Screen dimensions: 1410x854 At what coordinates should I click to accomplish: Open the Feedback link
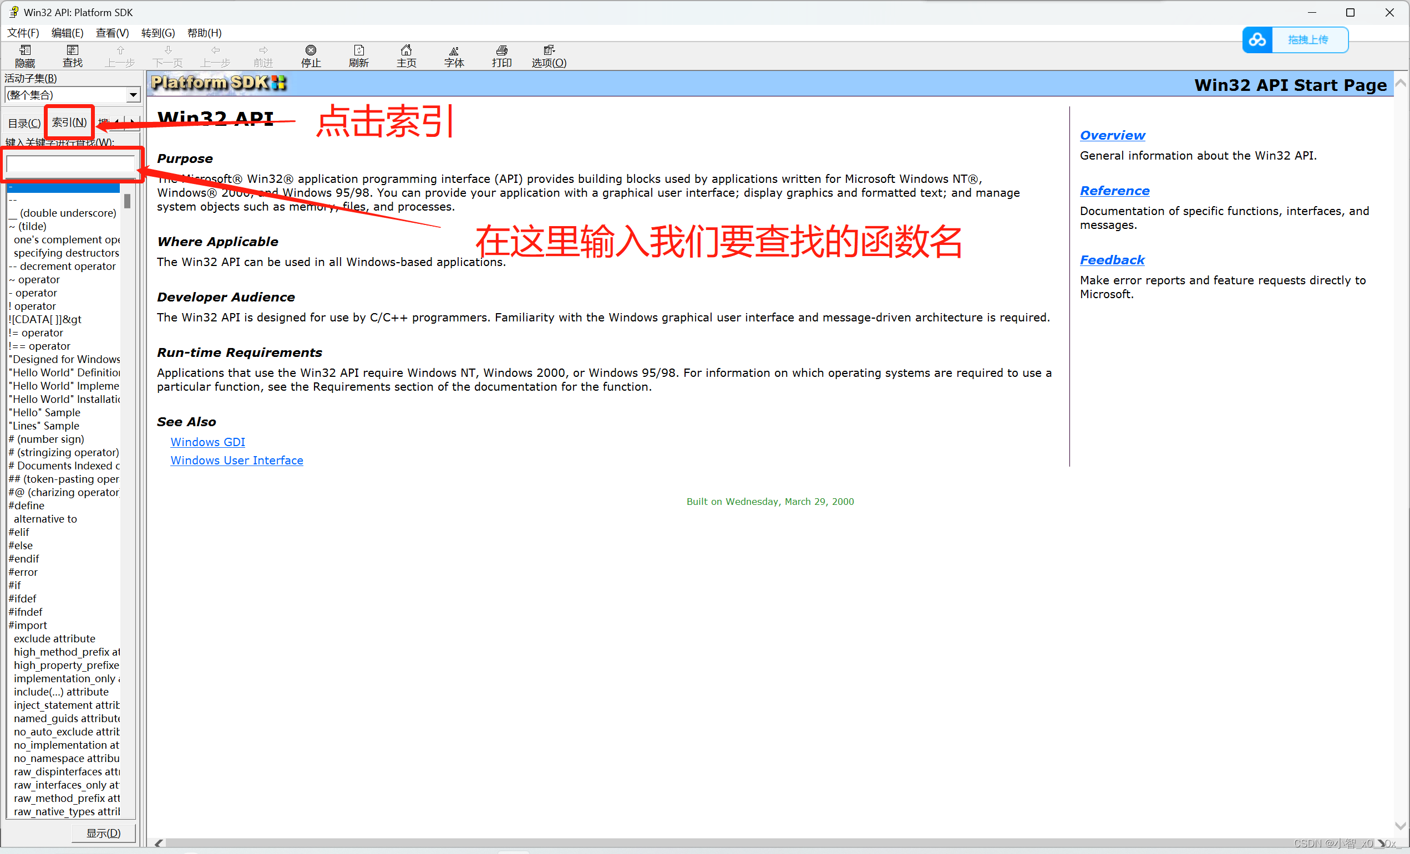pyautogui.click(x=1112, y=260)
